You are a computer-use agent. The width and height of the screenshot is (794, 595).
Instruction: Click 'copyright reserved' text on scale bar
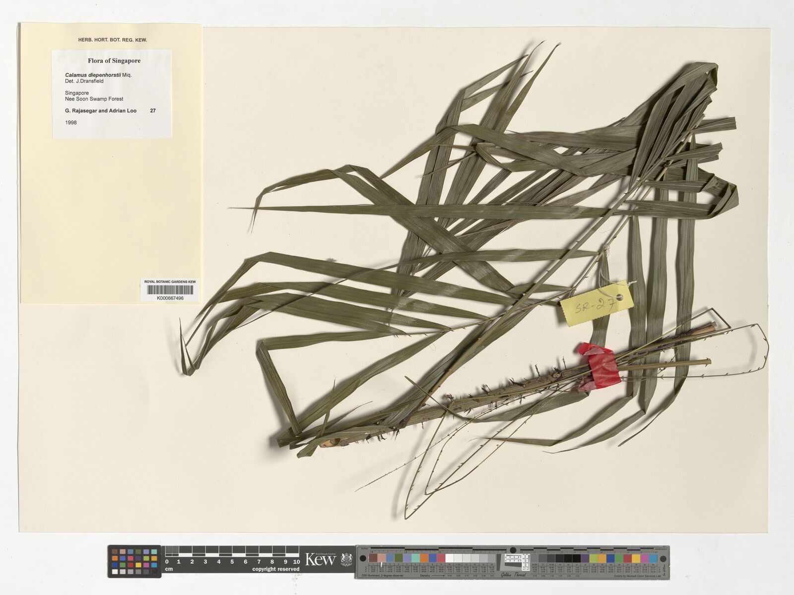[x=275, y=569]
